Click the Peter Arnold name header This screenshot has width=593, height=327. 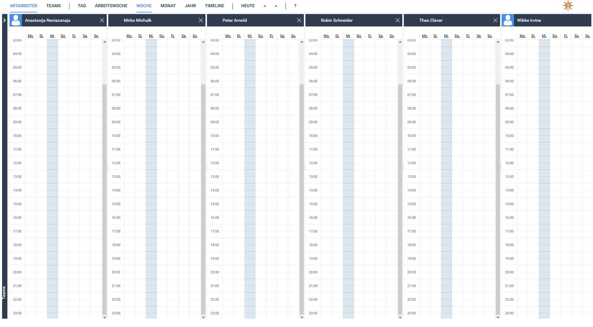coord(235,20)
